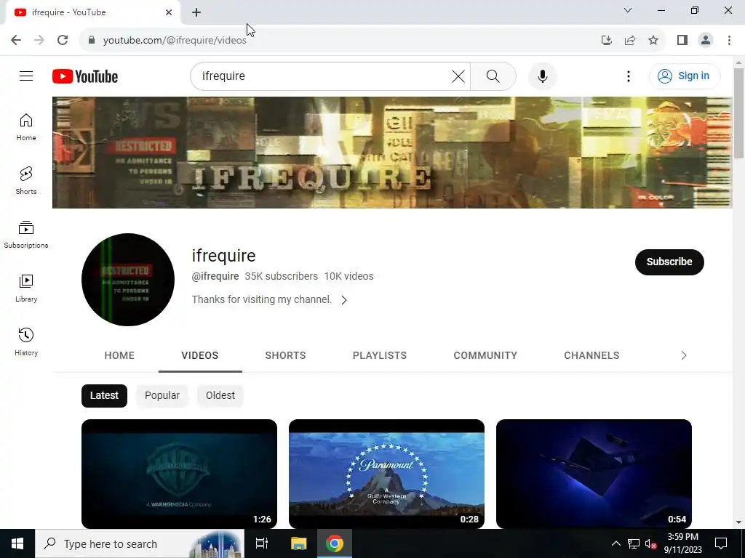
Task: Click the @ifrequire handle
Action: coord(215,276)
